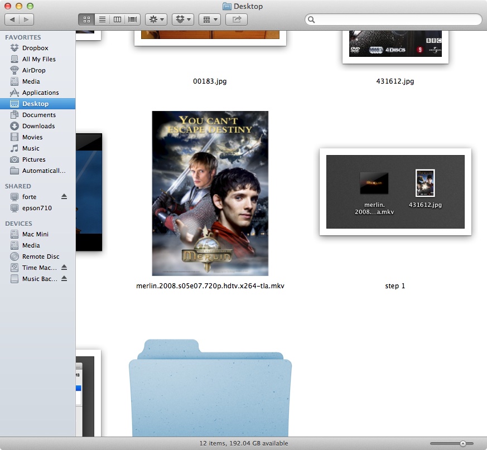The image size is (487, 450).
Task: Open Documents in the sidebar
Action: click(x=37, y=115)
